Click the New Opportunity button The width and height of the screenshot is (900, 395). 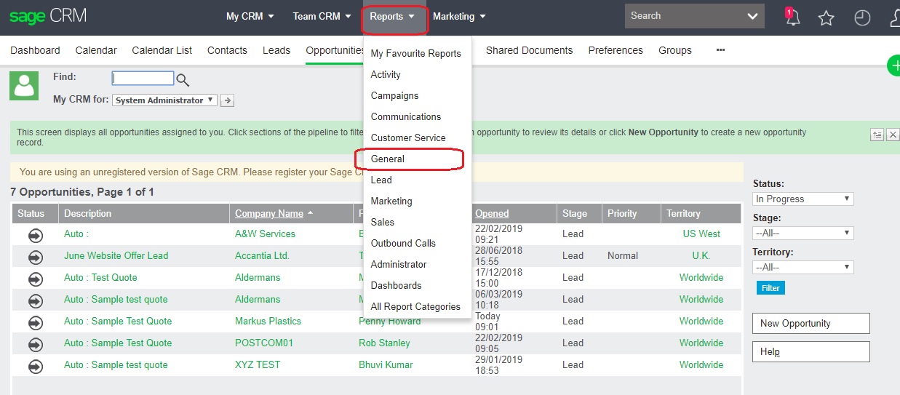[x=811, y=324]
